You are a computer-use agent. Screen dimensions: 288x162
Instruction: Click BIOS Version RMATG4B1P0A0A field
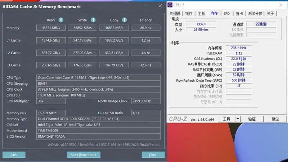point(98,137)
